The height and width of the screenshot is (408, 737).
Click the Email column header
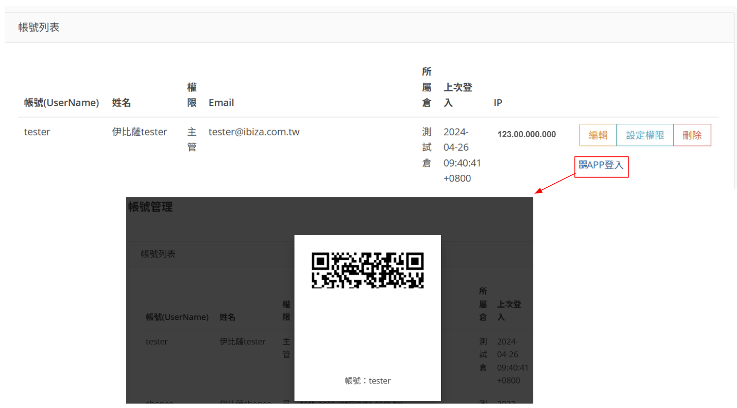point(221,103)
